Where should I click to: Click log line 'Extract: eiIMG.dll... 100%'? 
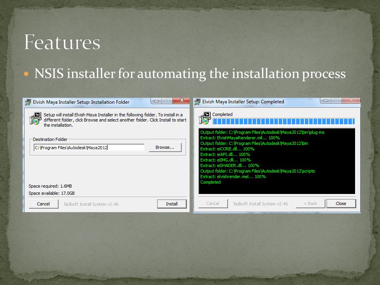click(226, 160)
